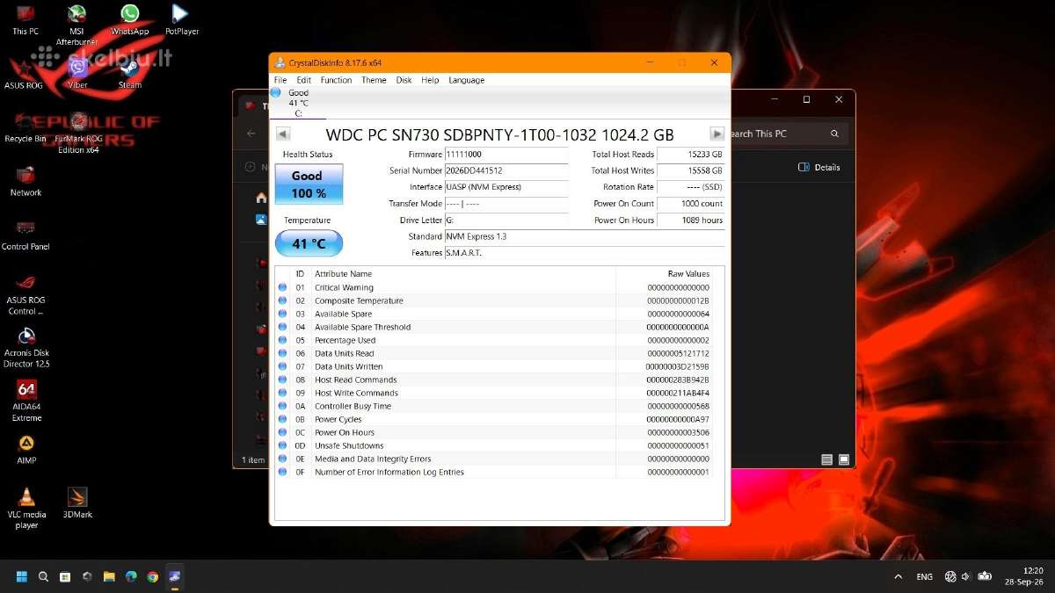The height and width of the screenshot is (593, 1055).
Task: Switch ENG input language indicator
Action: [x=924, y=577]
